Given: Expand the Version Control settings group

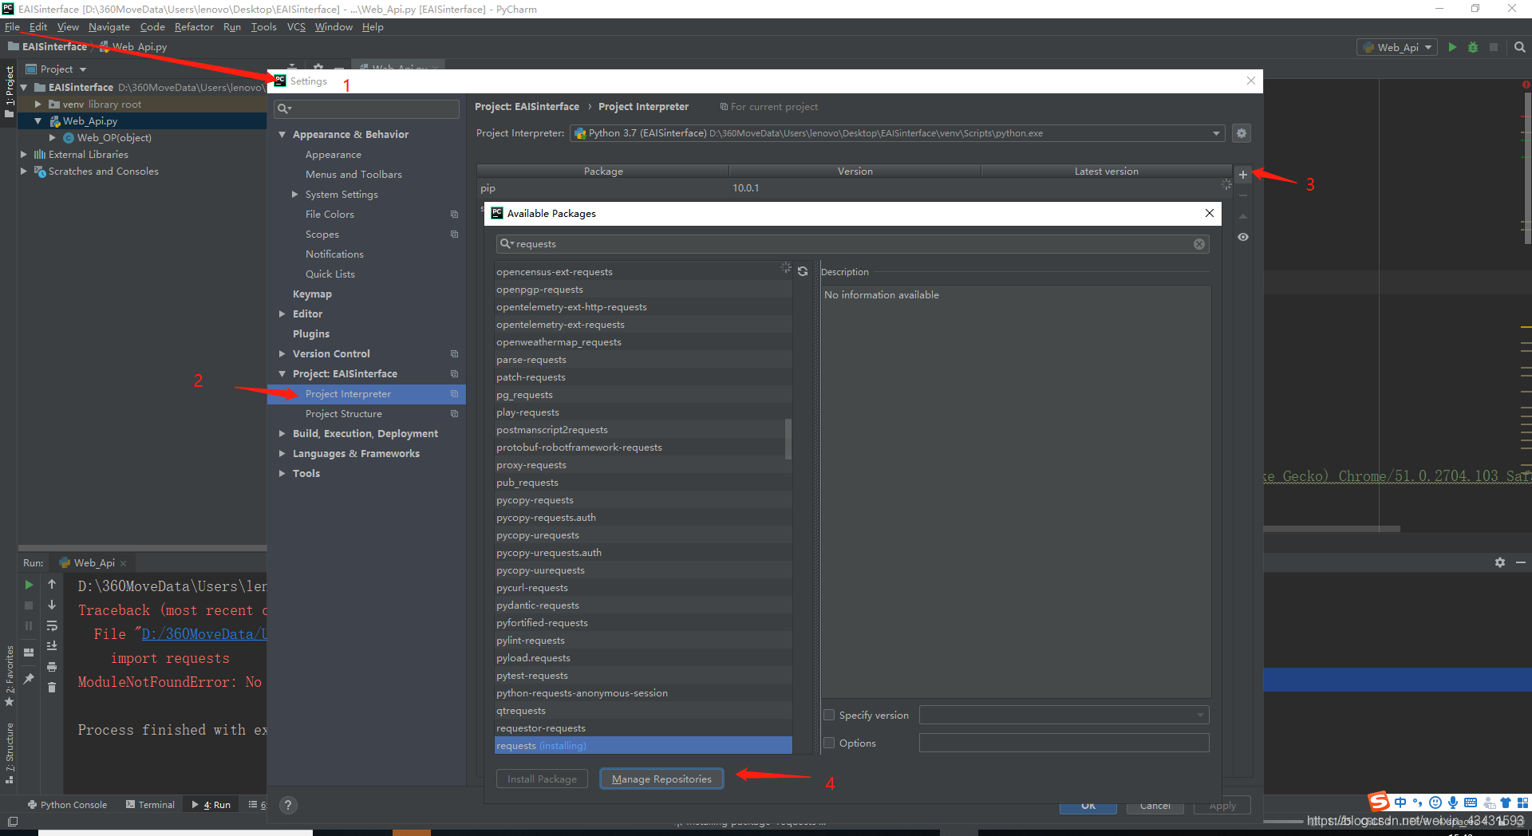Looking at the screenshot, I should point(282,354).
